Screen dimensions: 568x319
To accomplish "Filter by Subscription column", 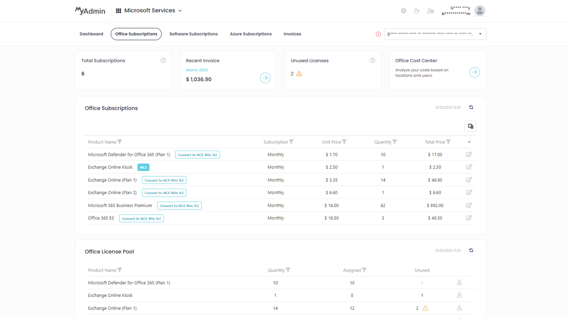I will tap(291, 142).
